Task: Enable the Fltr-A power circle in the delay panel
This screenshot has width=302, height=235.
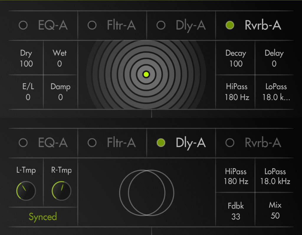Action: [x=92, y=143]
